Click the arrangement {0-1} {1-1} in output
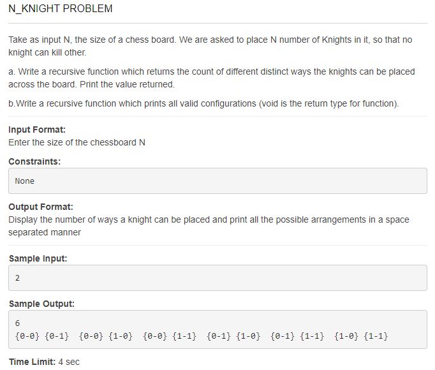Image resolution: width=435 pixels, height=370 pixels. 297,336
